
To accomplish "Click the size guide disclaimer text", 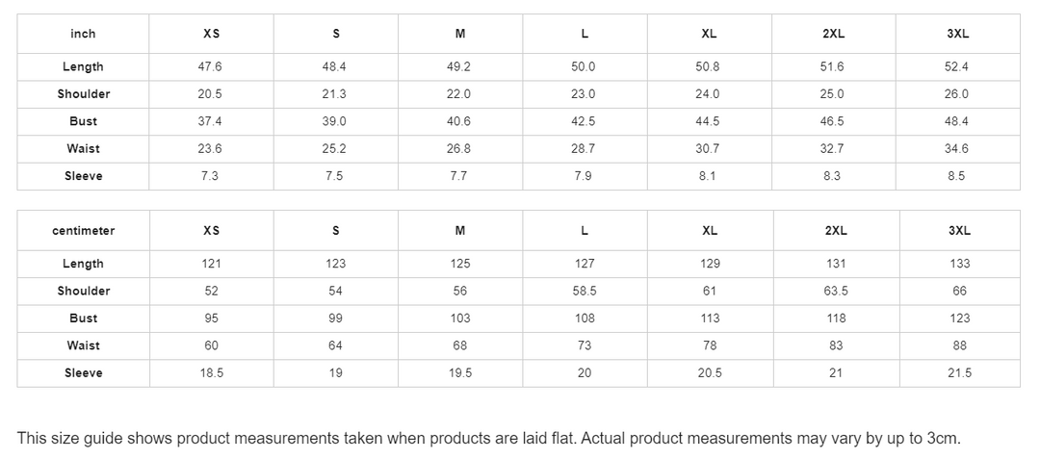I will (x=488, y=439).
